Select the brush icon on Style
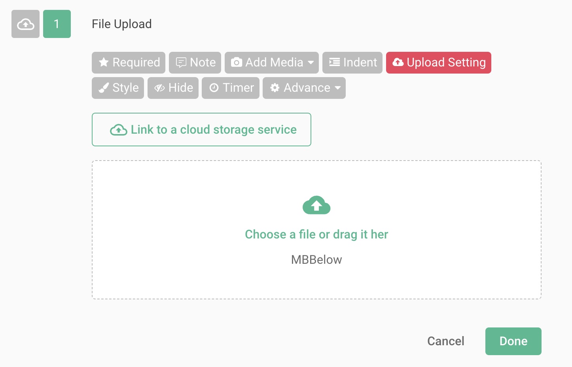The height and width of the screenshot is (367, 572). [104, 88]
